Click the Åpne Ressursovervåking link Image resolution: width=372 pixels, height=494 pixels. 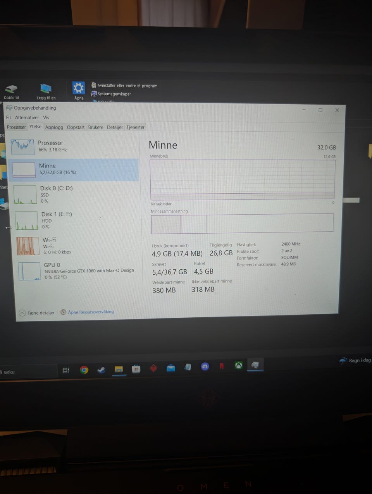pyautogui.click(x=91, y=312)
